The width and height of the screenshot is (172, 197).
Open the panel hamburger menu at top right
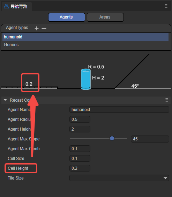pos(166,6)
